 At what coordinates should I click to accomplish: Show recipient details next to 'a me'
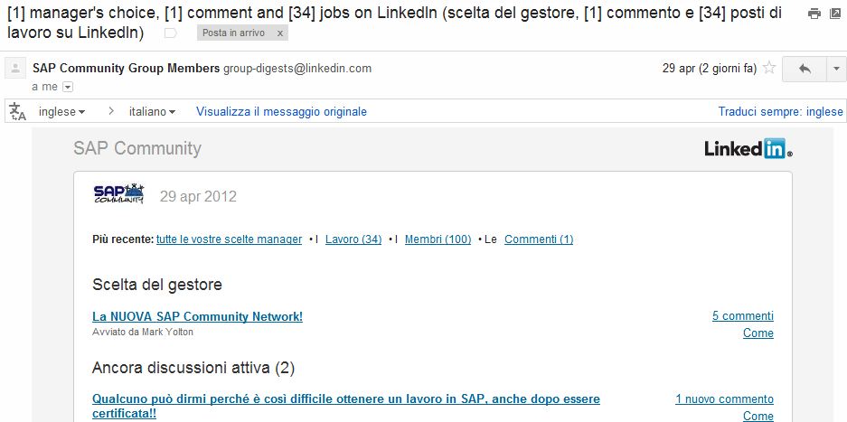tap(68, 87)
